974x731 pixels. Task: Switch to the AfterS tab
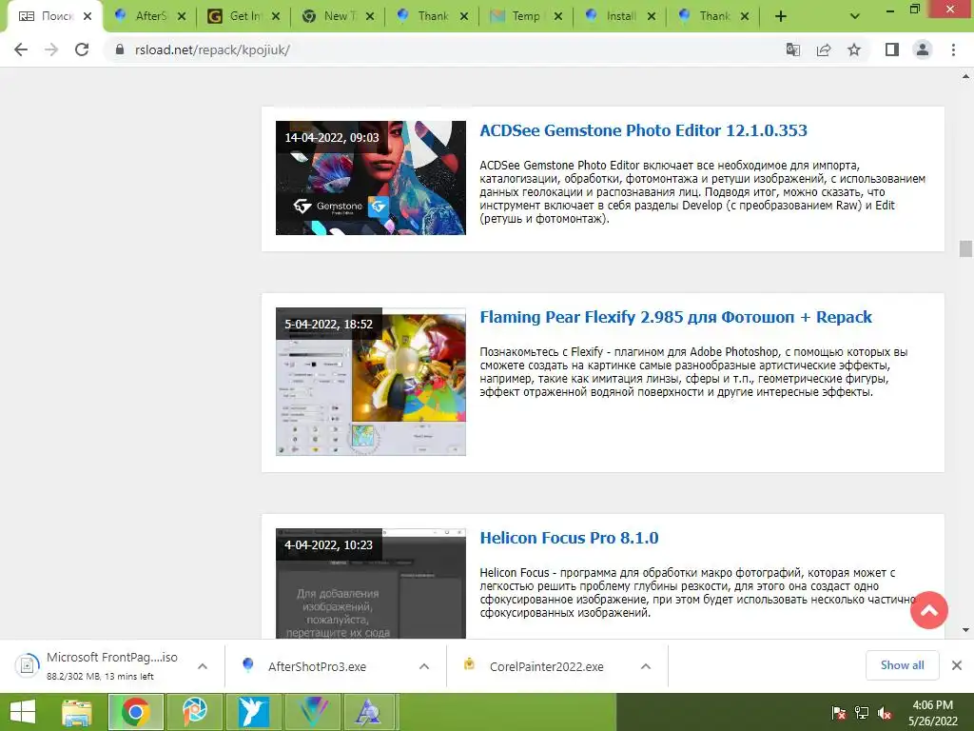point(149,16)
